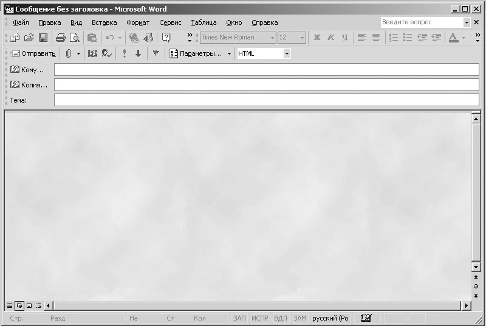Click the Check Names icon

107,53
